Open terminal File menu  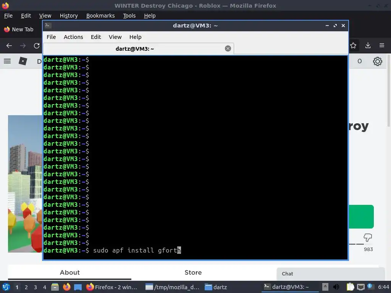(x=51, y=37)
